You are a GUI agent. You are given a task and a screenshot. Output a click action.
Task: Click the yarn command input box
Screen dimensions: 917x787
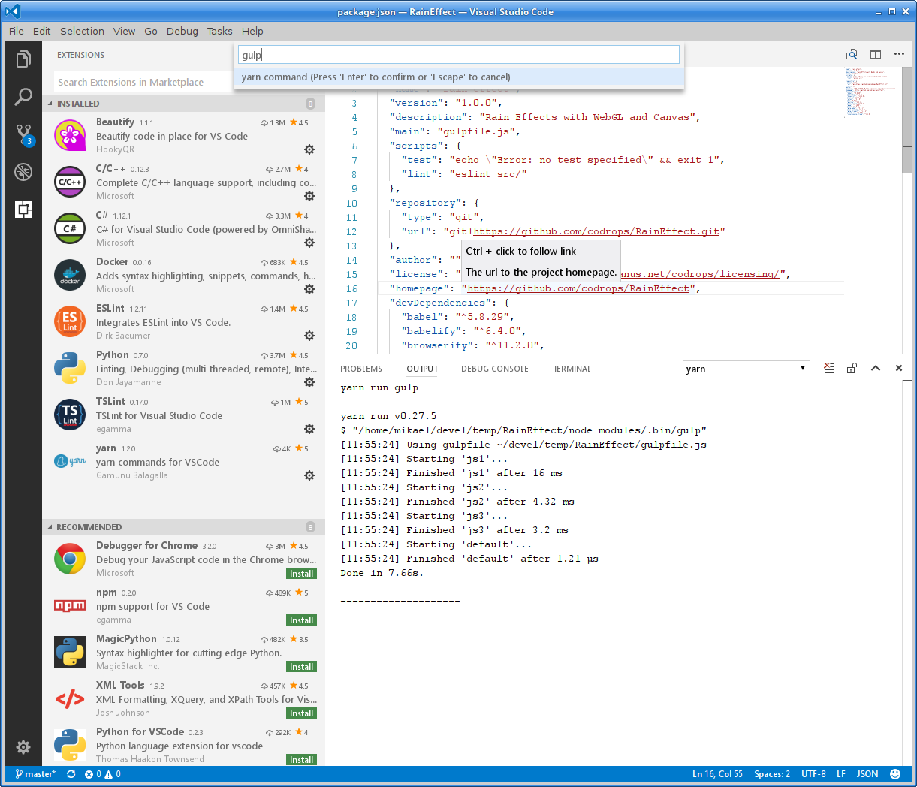[459, 55]
